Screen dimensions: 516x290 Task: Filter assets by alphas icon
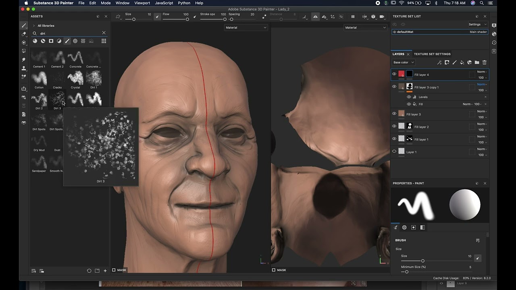(x=75, y=41)
